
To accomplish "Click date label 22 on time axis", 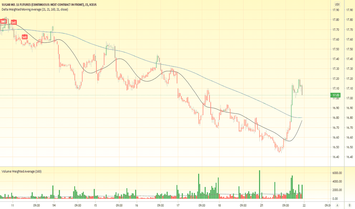I will tap(304, 205).
